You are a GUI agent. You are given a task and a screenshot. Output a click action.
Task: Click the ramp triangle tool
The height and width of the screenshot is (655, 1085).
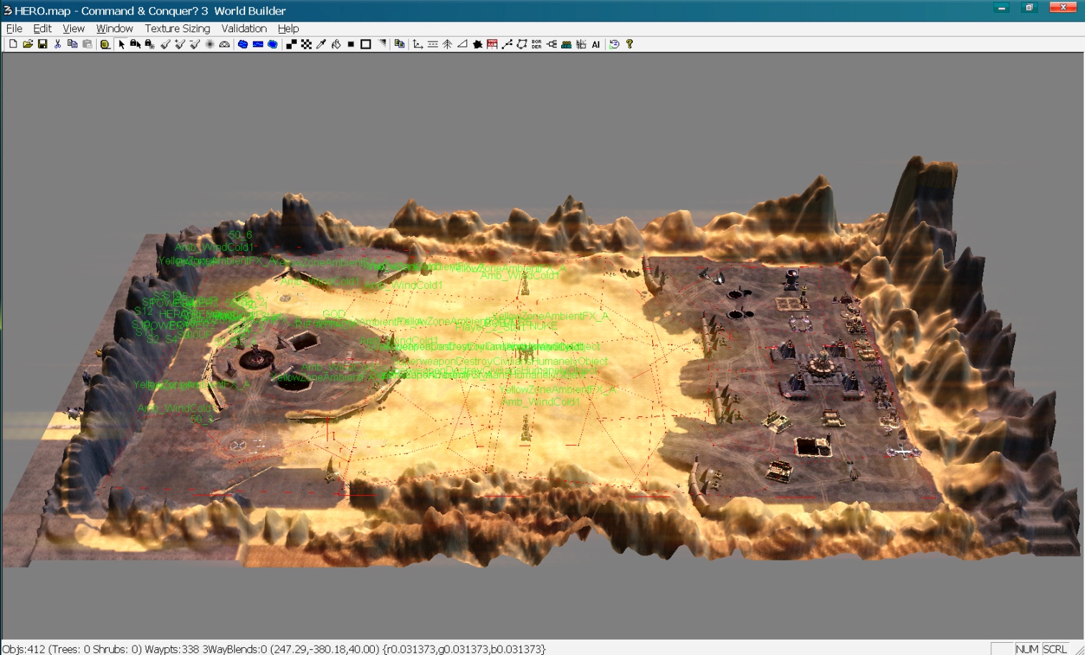click(x=462, y=44)
